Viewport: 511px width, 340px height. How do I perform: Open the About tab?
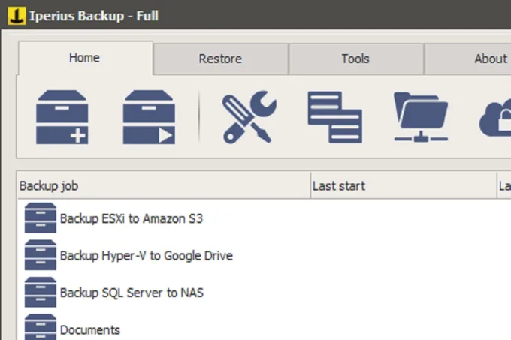click(x=468, y=59)
